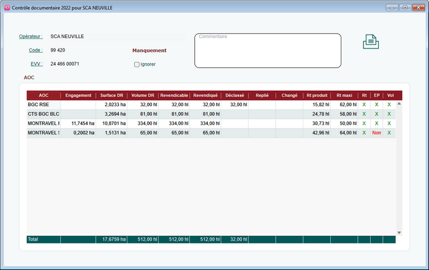429x270 pixels.
Task: Click the red Non EP status cell
Action: (x=376, y=133)
